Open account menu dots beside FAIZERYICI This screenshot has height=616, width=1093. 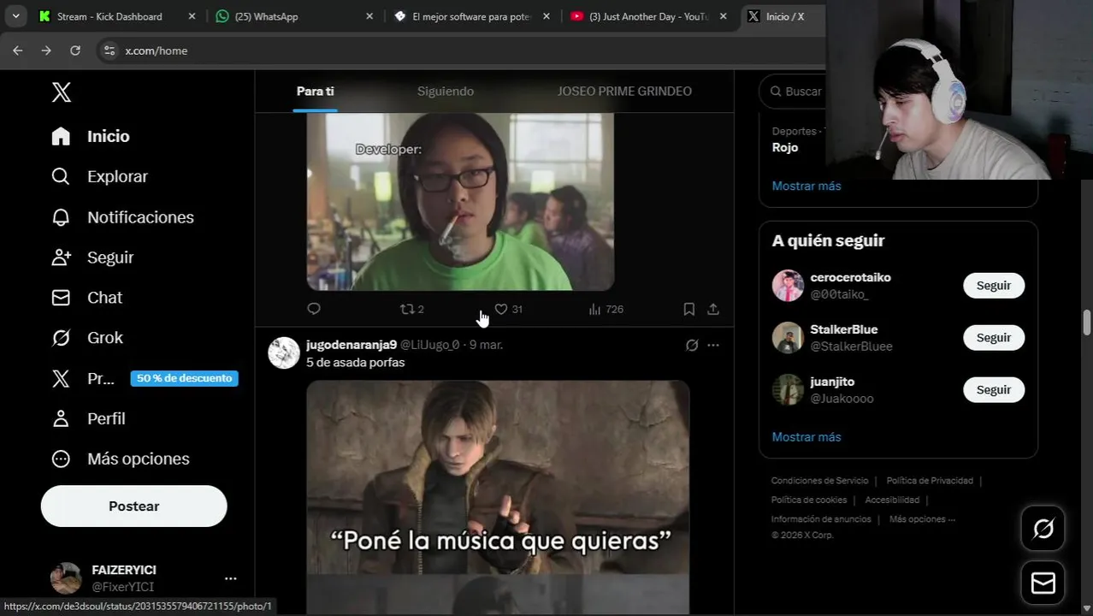(230, 578)
